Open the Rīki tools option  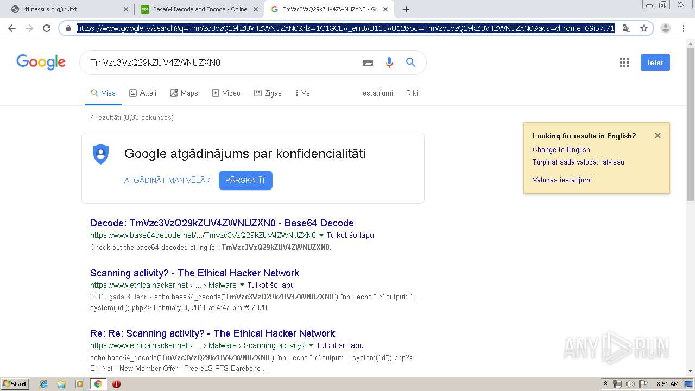pos(412,93)
